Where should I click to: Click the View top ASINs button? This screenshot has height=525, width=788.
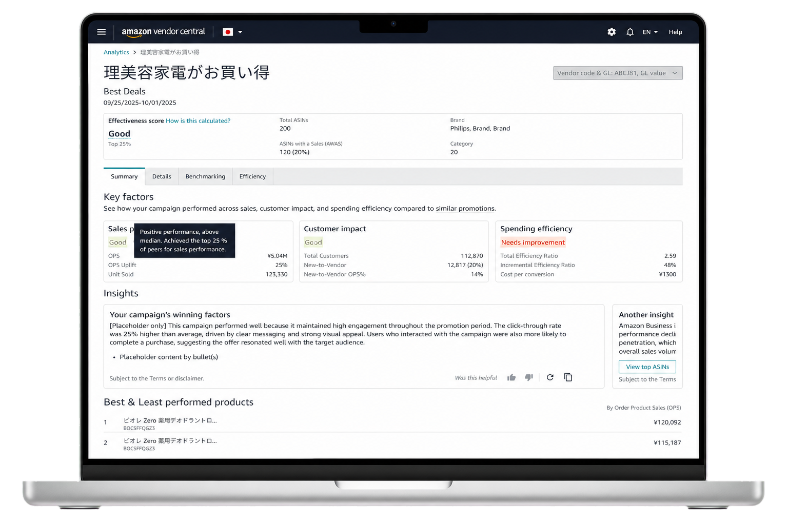[x=647, y=367]
